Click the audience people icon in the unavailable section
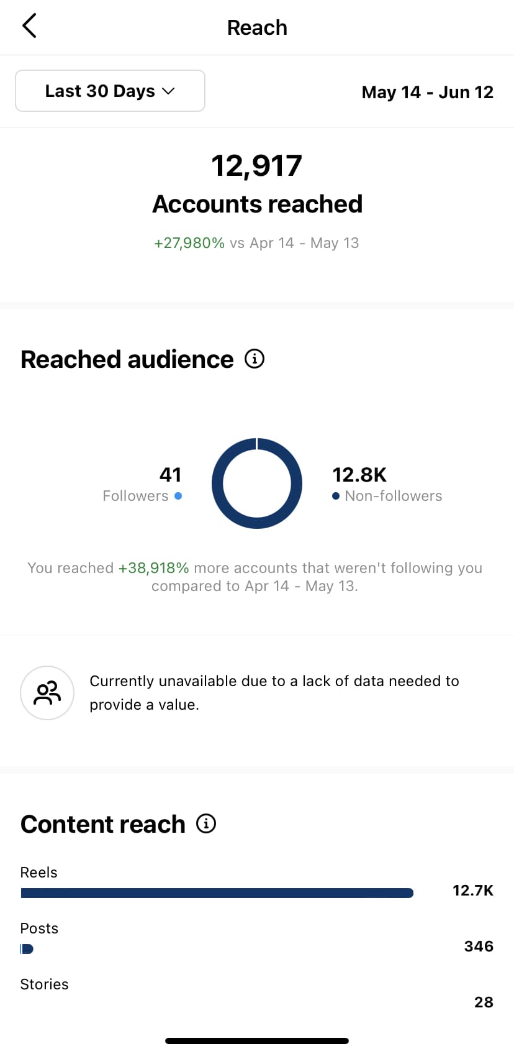This screenshot has height=1054, width=514. pos(47,692)
